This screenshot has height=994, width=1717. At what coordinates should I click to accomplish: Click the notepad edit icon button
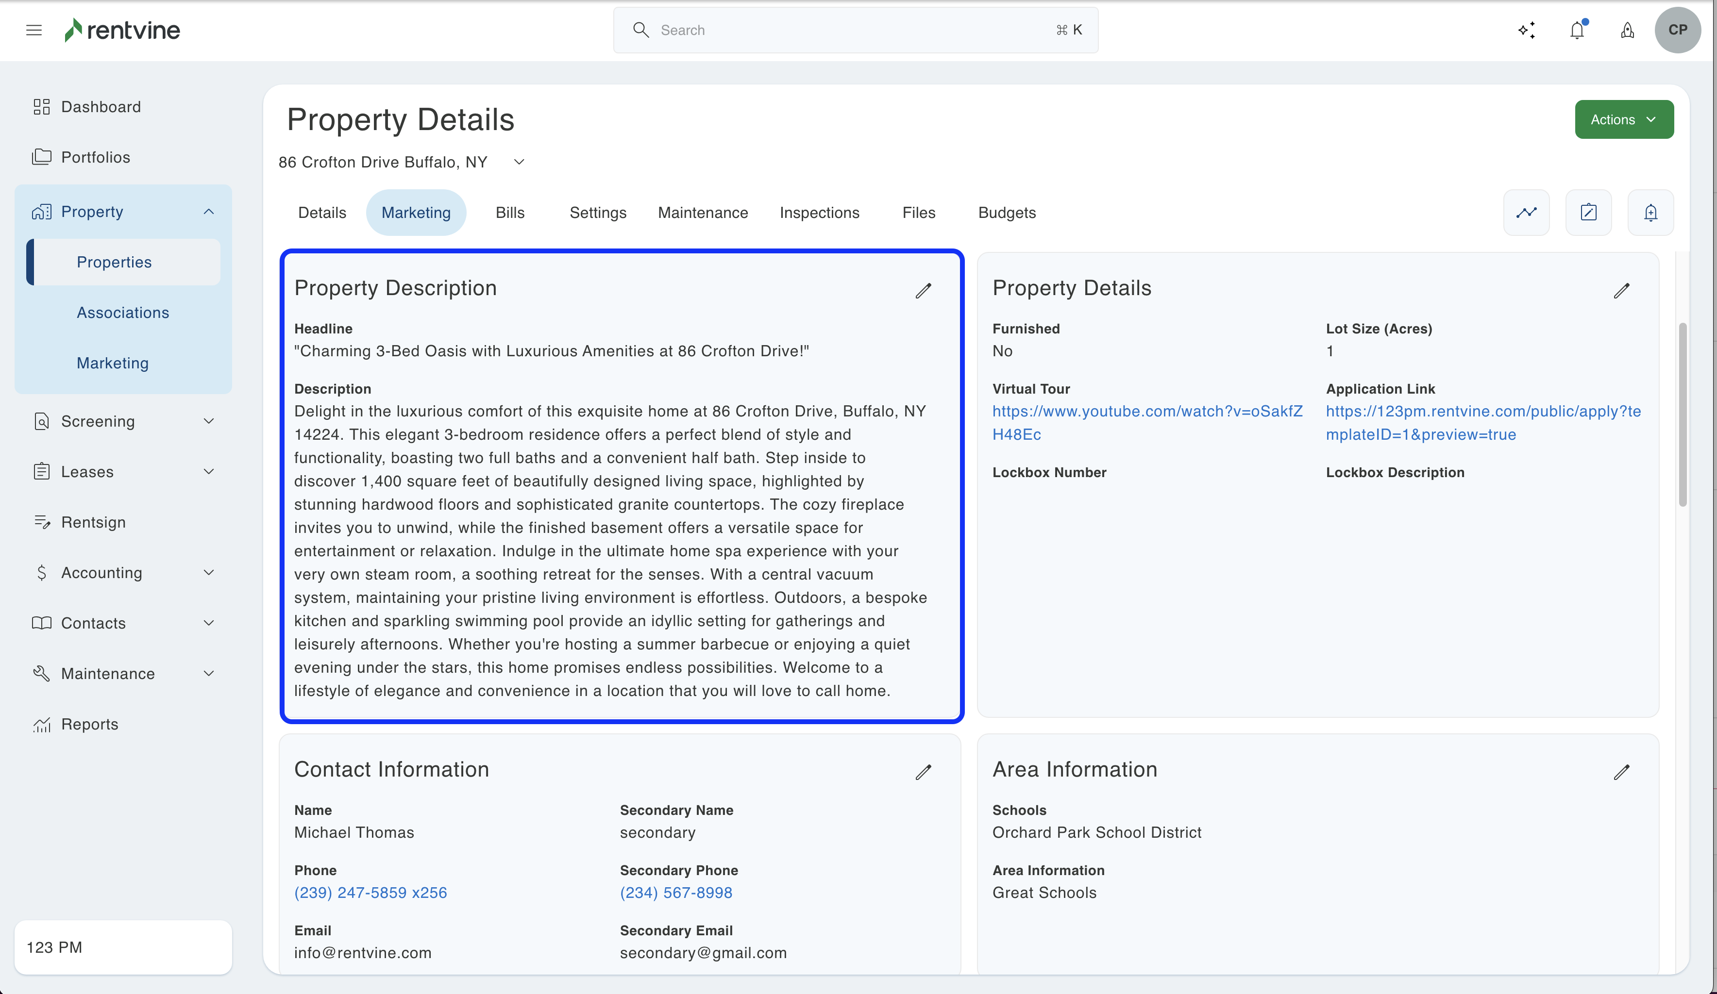tap(1588, 213)
